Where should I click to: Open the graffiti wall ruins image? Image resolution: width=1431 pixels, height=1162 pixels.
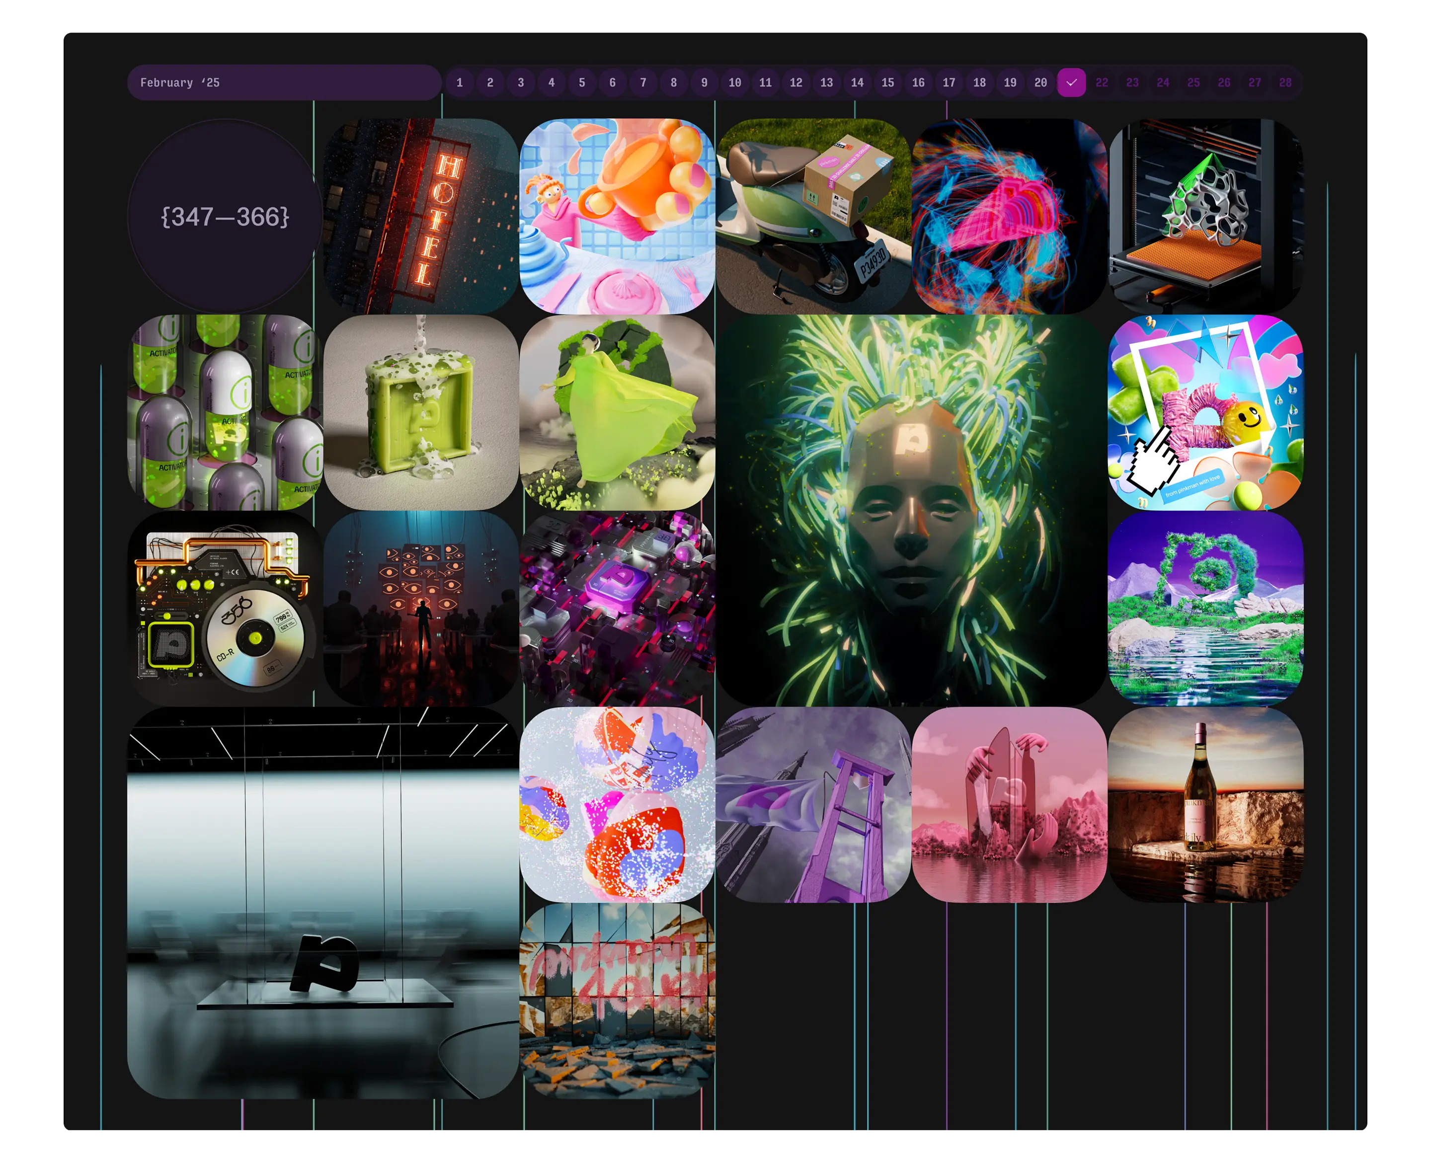(617, 1000)
